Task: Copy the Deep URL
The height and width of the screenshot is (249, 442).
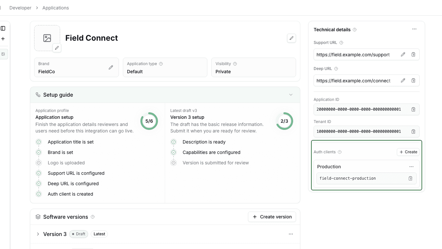Action: coord(413,80)
